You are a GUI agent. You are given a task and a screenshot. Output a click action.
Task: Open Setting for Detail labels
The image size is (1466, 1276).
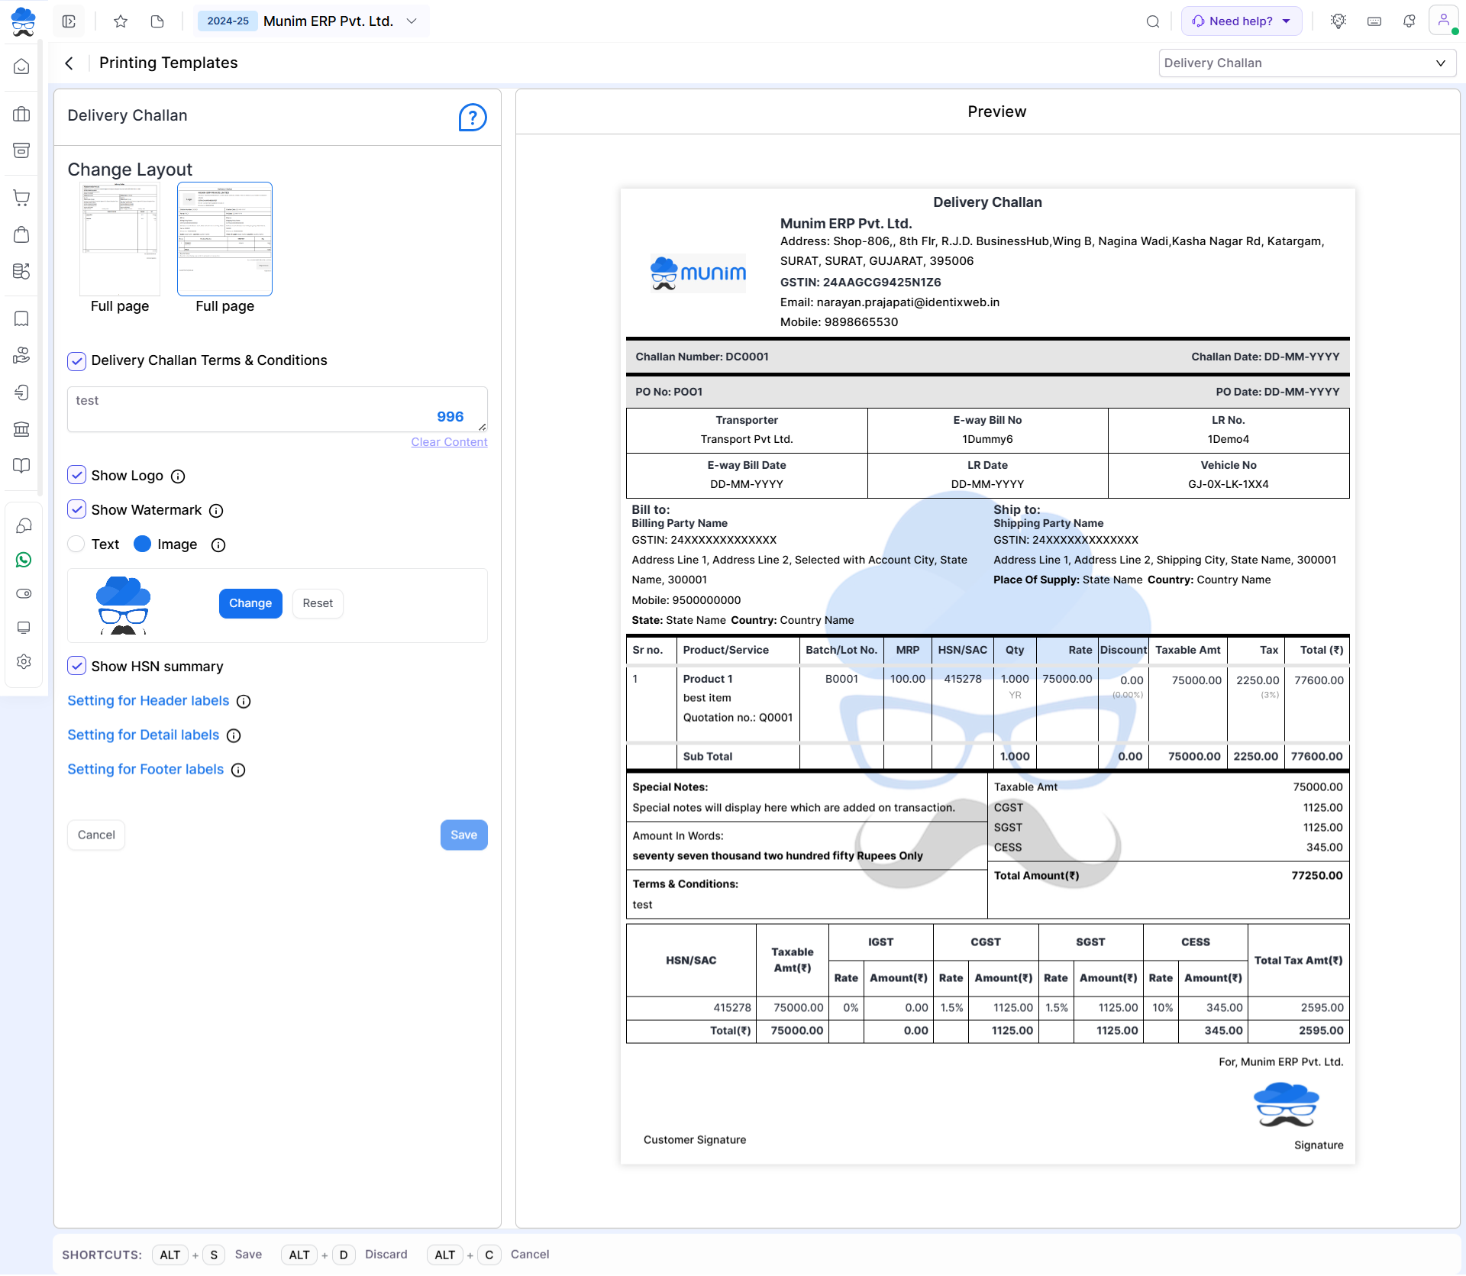[x=143, y=735]
